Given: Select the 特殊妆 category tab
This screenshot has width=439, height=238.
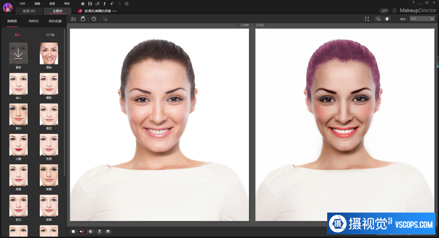Looking at the screenshot, I should click(x=34, y=21).
